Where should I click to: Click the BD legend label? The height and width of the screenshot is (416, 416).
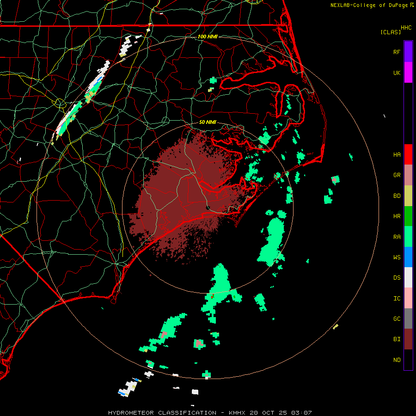coord(397,196)
